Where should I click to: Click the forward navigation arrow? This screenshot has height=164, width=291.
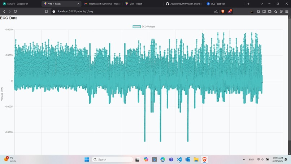coord(10,11)
